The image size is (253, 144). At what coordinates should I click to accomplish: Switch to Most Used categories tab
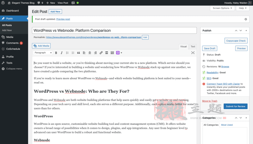tap(227, 125)
